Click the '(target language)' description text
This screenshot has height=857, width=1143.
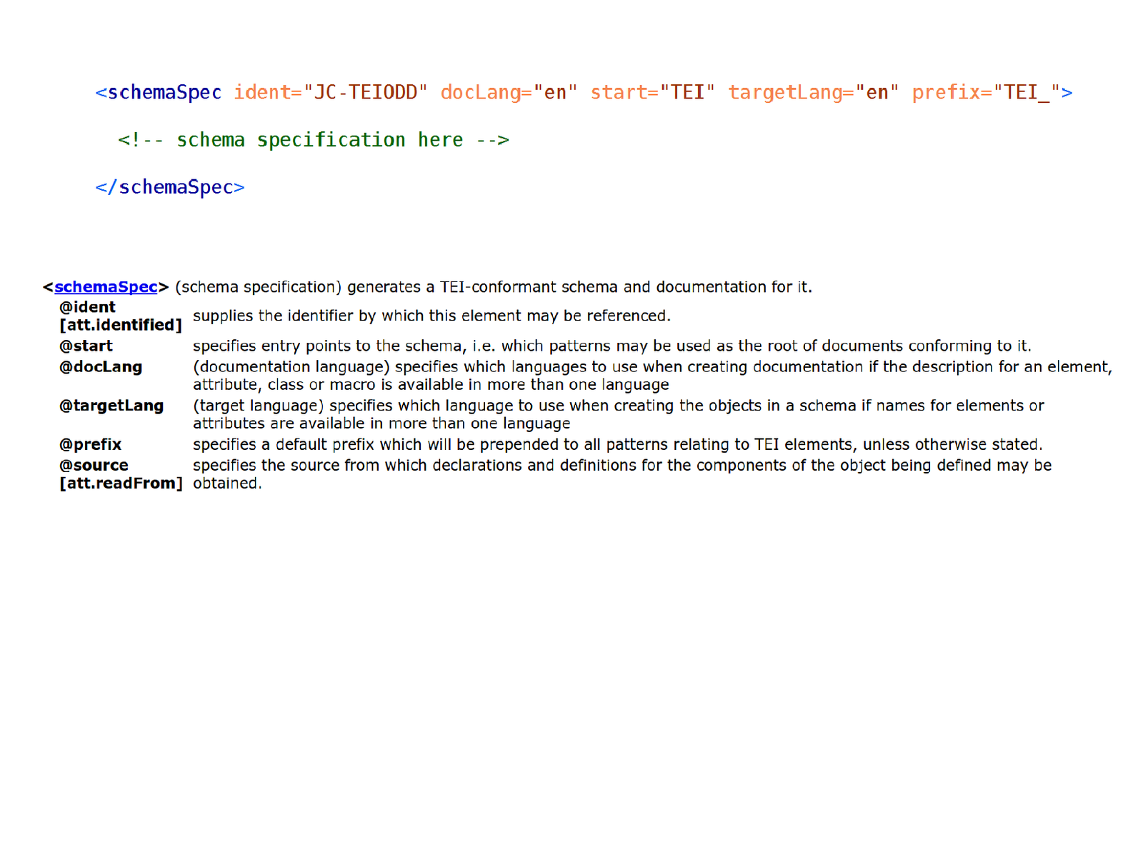(619, 414)
